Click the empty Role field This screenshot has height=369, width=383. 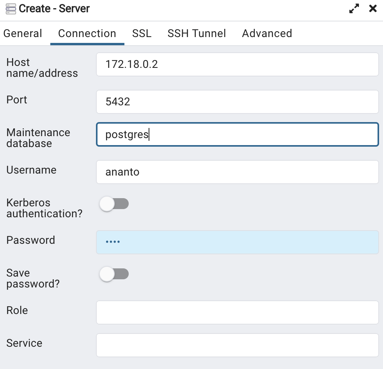[x=238, y=312]
